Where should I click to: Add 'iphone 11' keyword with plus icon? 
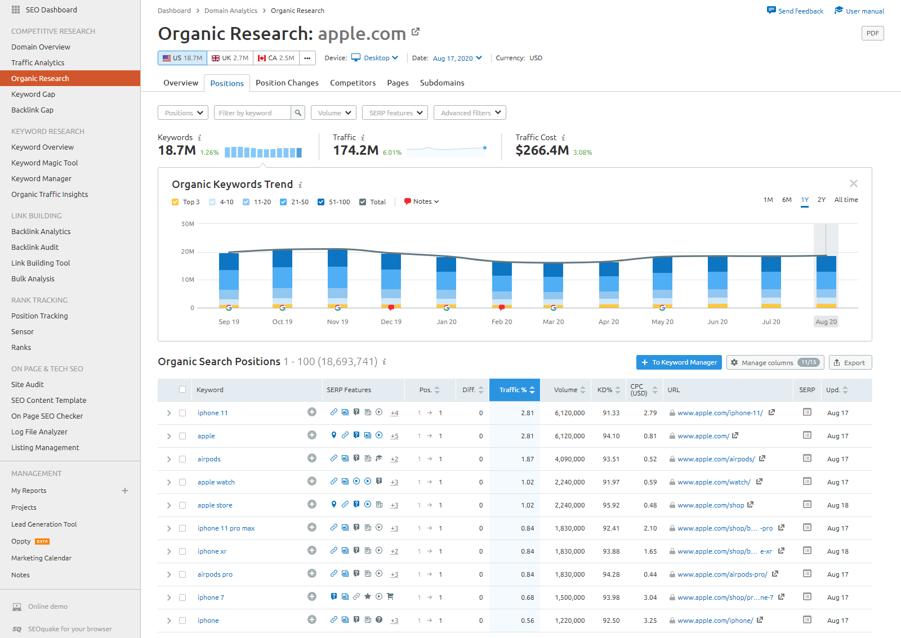click(x=312, y=412)
